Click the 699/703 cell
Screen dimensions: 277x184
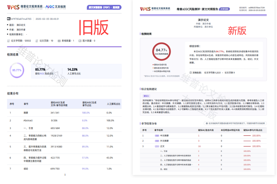tap(55, 169)
